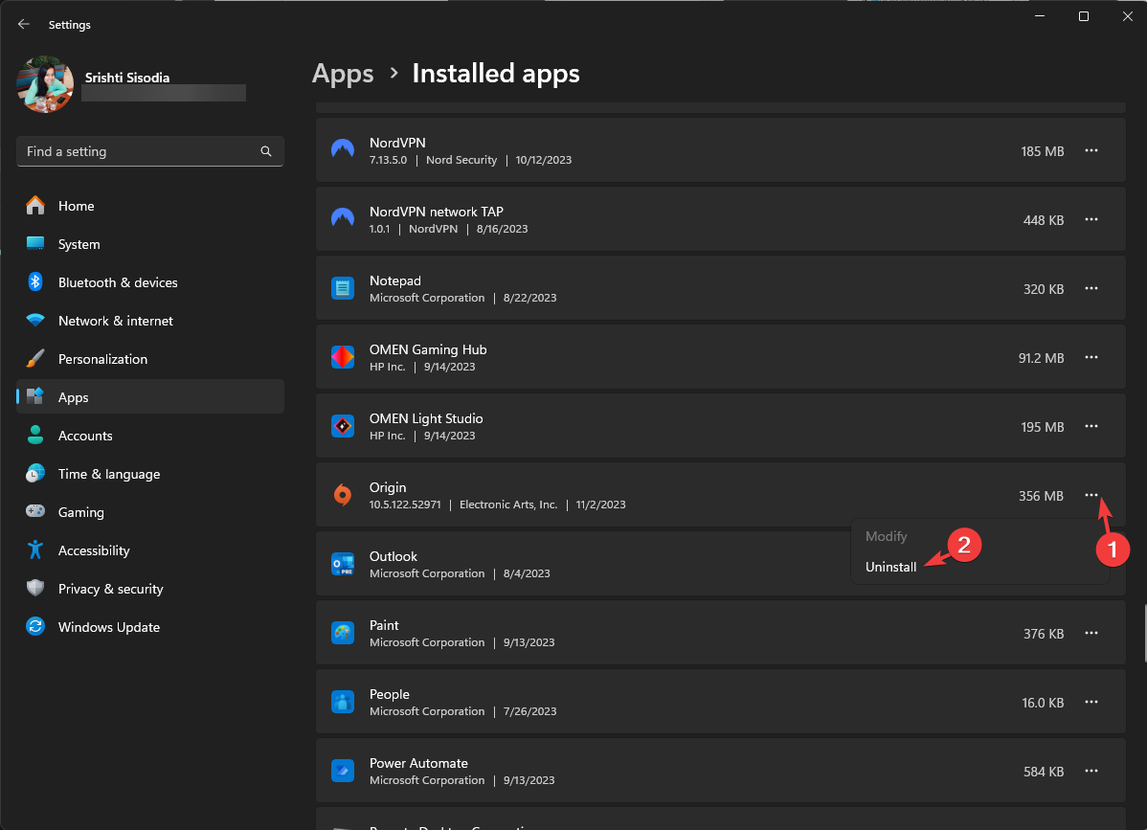This screenshot has height=830, width=1147.
Task: Click the Personalization brush icon
Action: (35, 358)
